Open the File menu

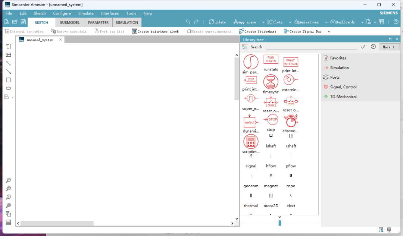tap(9, 13)
